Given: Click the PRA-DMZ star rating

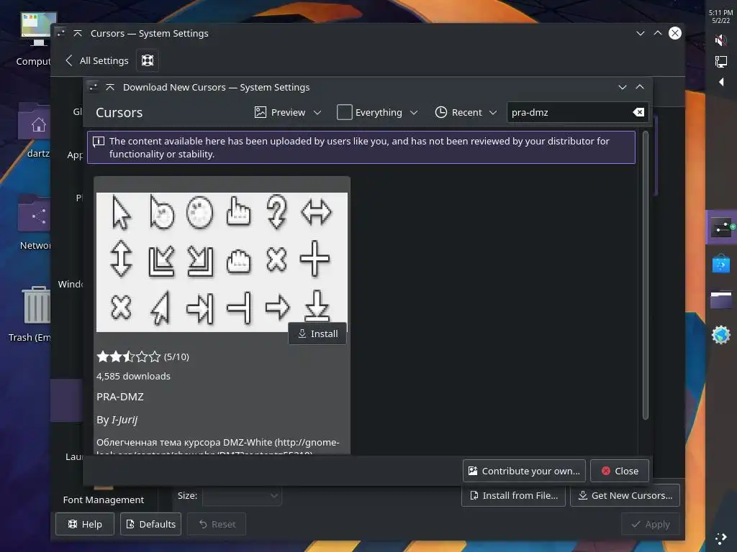Looking at the screenshot, I should coord(128,356).
